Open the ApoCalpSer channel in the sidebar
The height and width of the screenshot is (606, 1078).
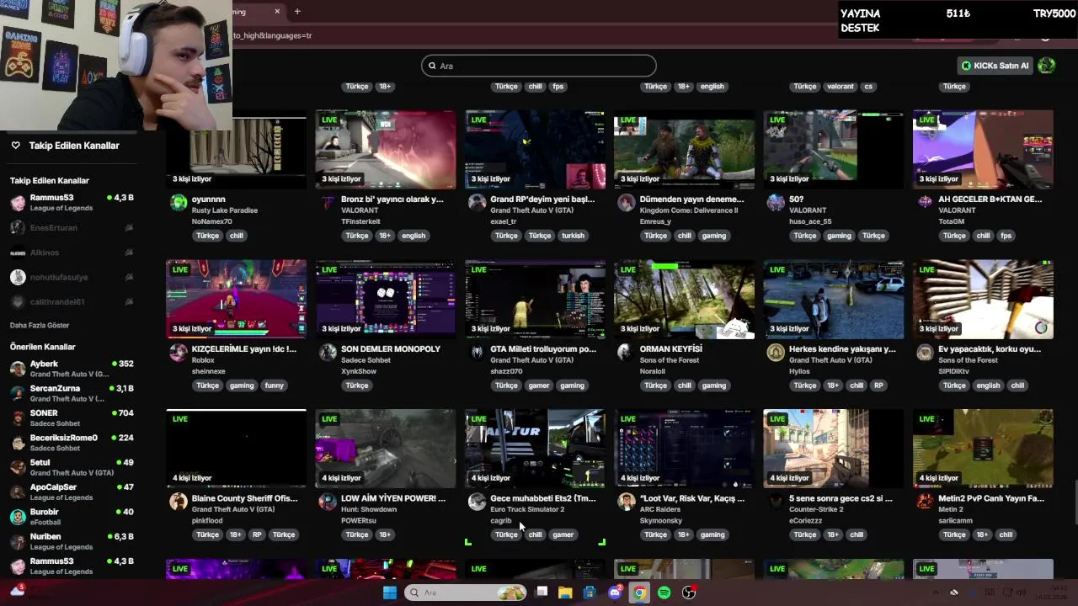(x=72, y=492)
